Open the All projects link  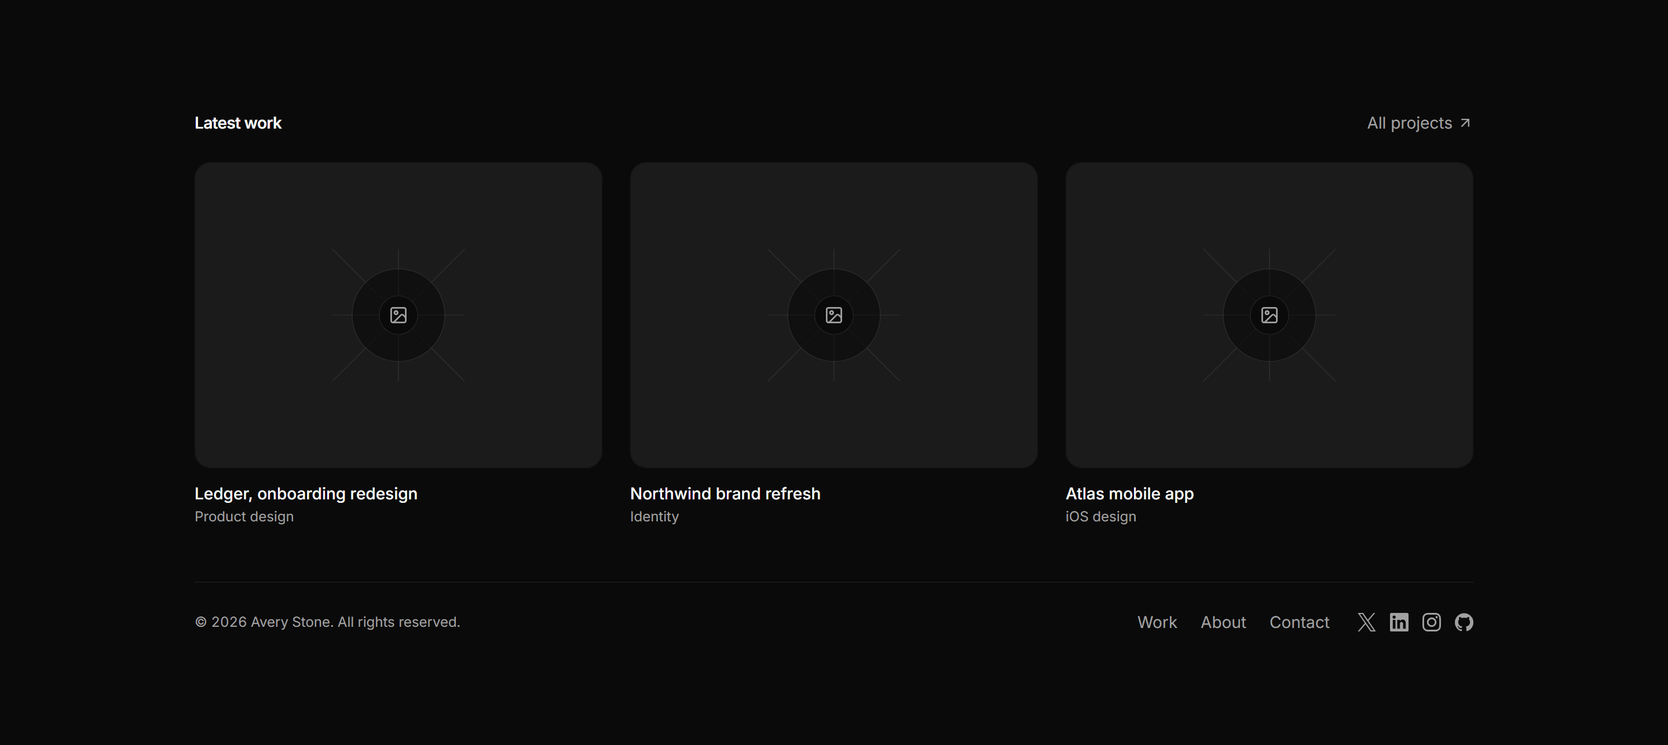[1420, 123]
